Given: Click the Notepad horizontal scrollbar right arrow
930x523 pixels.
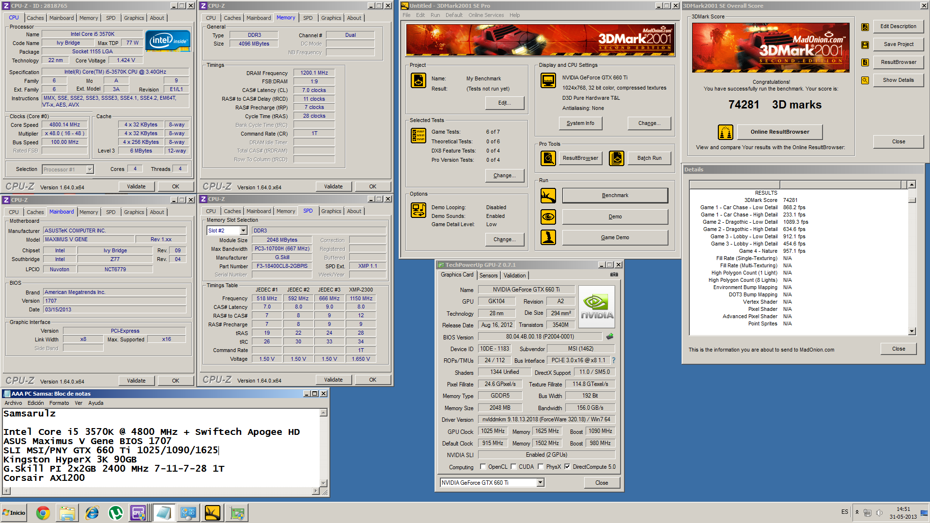Looking at the screenshot, I should [316, 491].
